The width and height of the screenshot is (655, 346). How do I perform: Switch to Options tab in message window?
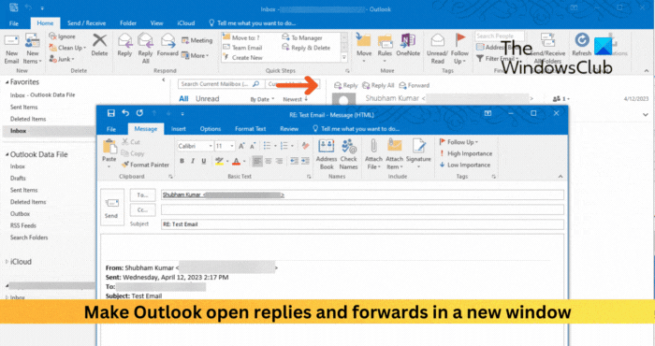pos(211,129)
